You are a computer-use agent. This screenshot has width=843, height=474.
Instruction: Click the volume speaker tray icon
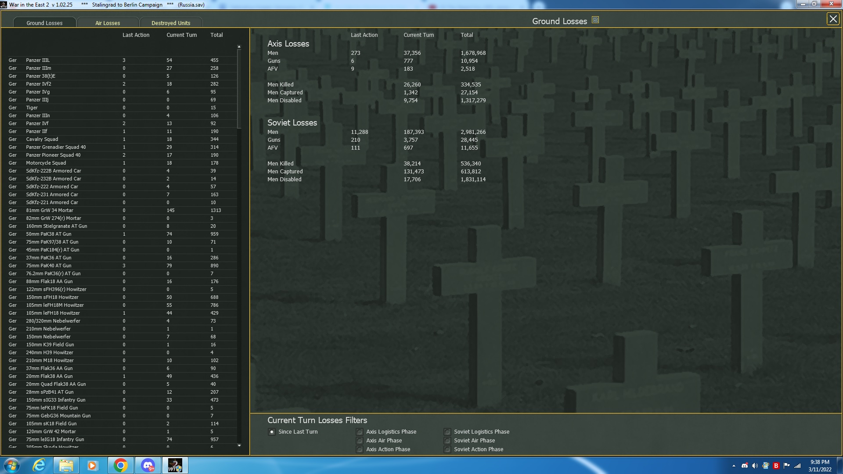(755, 466)
